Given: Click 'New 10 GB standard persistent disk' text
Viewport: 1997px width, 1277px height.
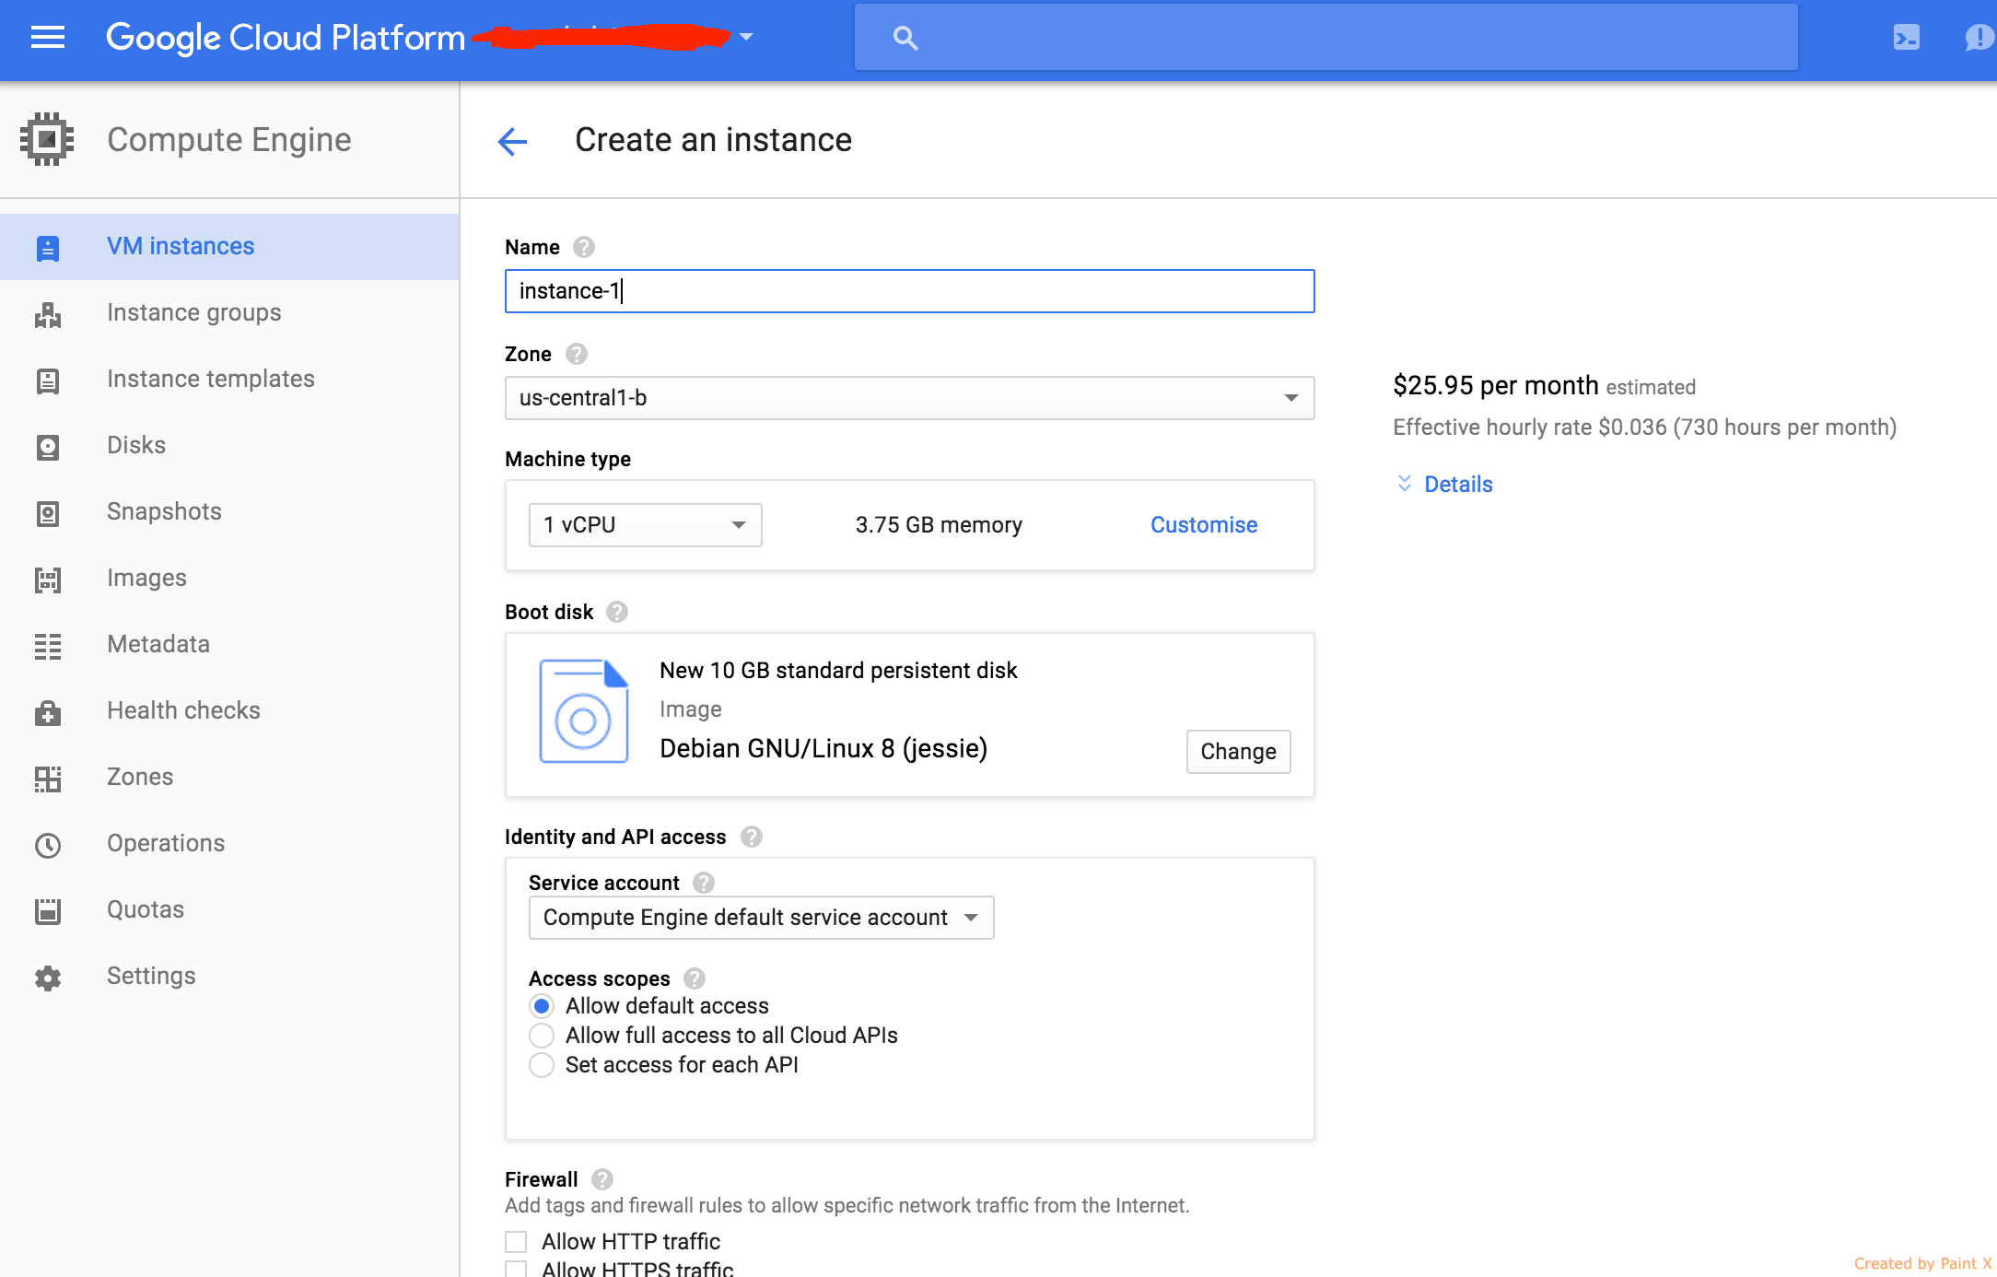Looking at the screenshot, I should click(x=838, y=671).
